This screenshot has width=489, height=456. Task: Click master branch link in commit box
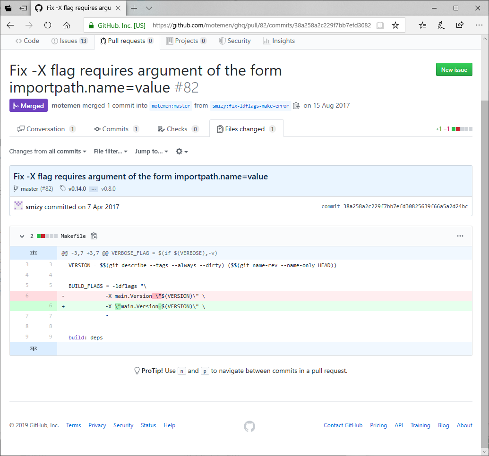tap(29, 189)
